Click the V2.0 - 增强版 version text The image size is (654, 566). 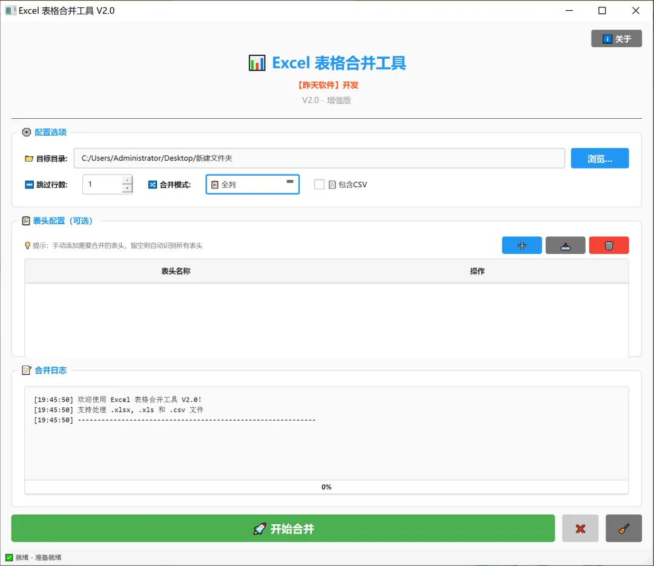click(x=326, y=100)
